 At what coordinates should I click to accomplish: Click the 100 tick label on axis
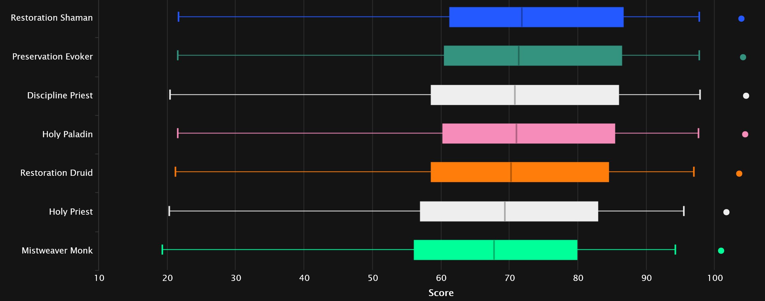[x=715, y=278]
